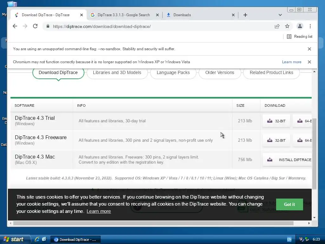This screenshot has height=244, width=325.
Task: Click first system tray icon
Action: (x=301, y=240)
